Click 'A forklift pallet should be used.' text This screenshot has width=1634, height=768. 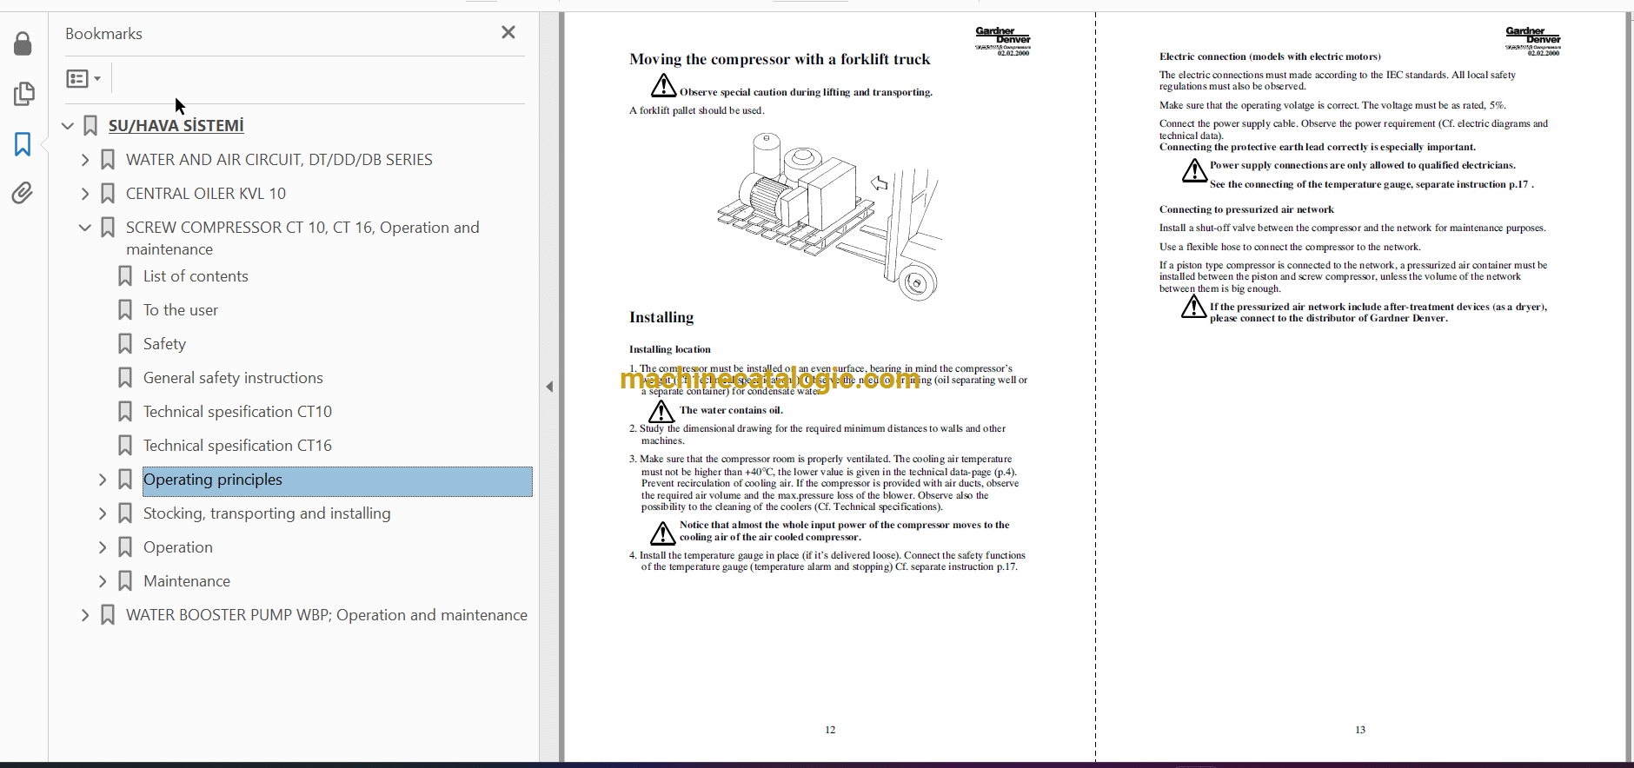tap(697, 110)
